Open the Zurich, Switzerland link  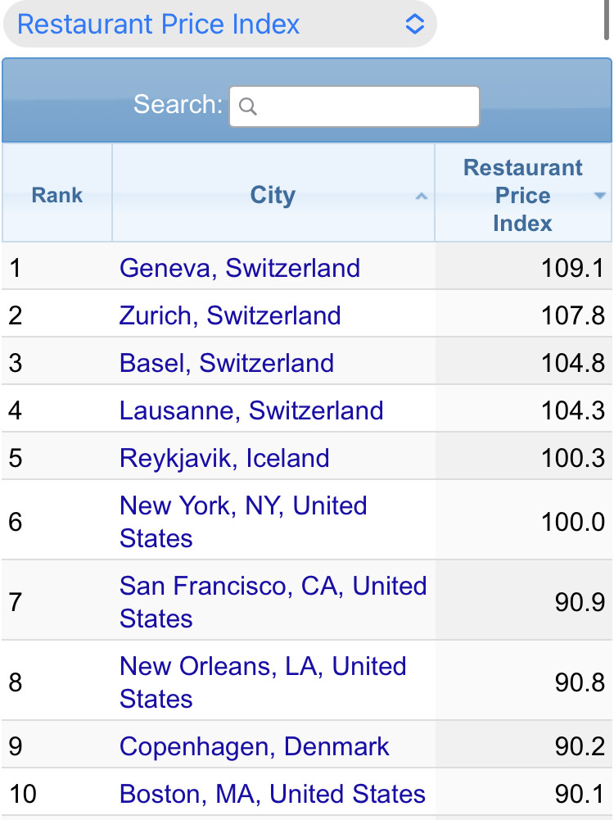[x=230, y=315]
